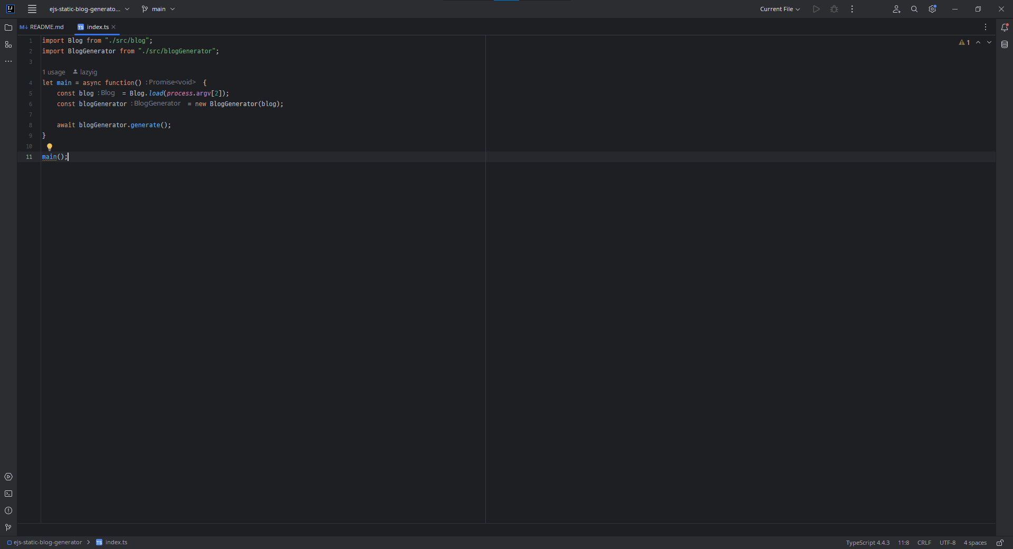Show the Notifications panel
This screenshot has height=549, width=1013.
tap(1005, 27)
